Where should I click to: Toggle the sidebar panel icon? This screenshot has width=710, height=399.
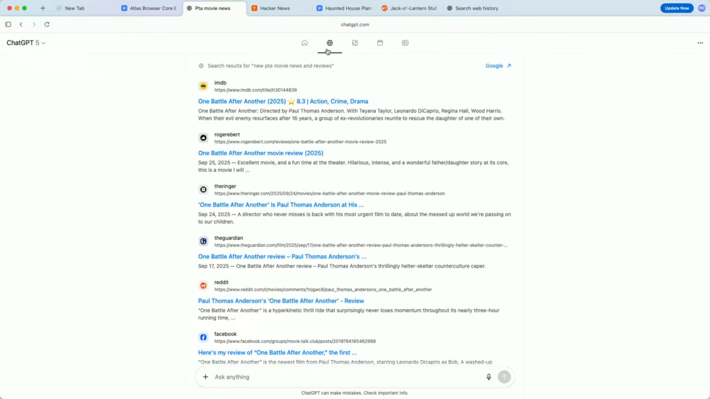tap(8, 24)
